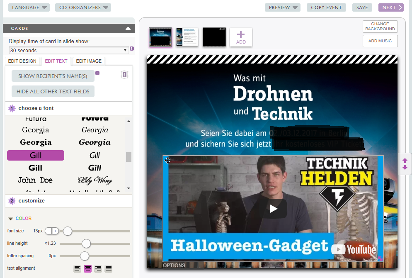Switch to the Edit Design tab
Screen dimensions: 412x278
pos(23,61)
